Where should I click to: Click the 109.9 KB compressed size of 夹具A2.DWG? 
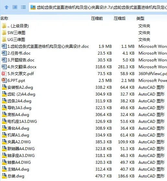(x=126, y=142)
